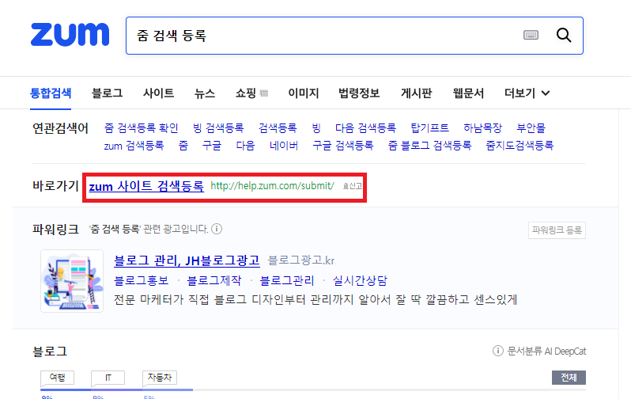Open the 법령정보 tab
This screenshot has height=399, width=631.
tap(359, 93)
